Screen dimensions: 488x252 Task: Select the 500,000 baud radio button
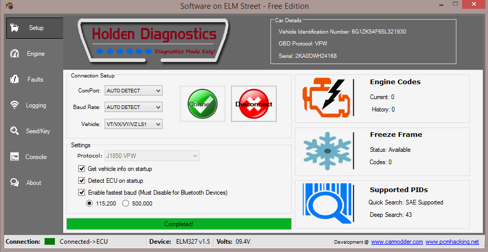pos(125,203)
